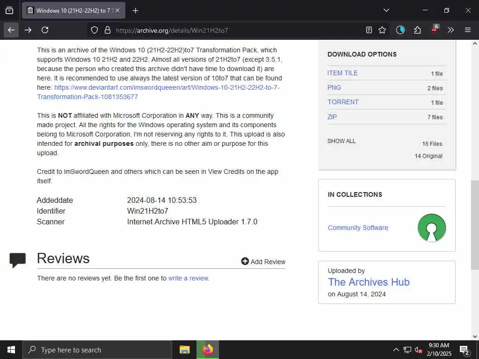Viewport: 479px width, 359px height.
Task: Open the ZIP download option
Action: pyautogui.click(x=332, y=116)
